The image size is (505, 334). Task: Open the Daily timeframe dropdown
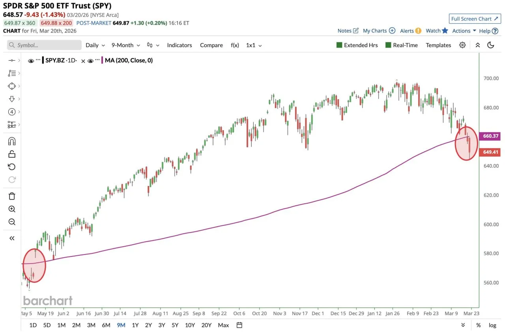coord(95,45)
